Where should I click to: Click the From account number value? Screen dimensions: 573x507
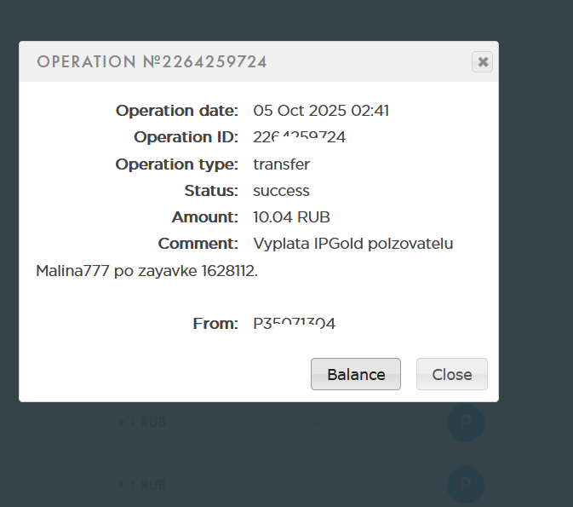(x=294, y=323)
